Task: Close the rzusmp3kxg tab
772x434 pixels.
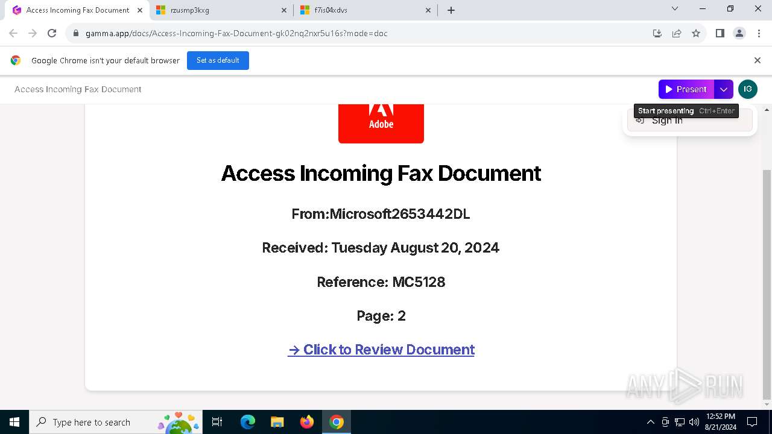Action: click(x=284, y=10)
